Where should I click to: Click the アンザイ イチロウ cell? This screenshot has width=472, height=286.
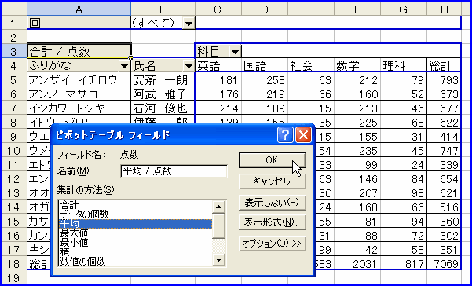click(79, 80)
